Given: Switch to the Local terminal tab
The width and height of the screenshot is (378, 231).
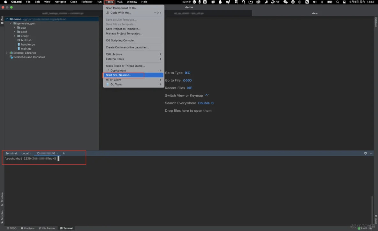Looking at the screenshot, I should point(25,153).
